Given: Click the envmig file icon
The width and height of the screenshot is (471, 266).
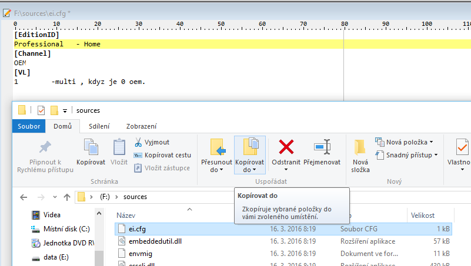Looking at the screenshot, I should (122, 254).
